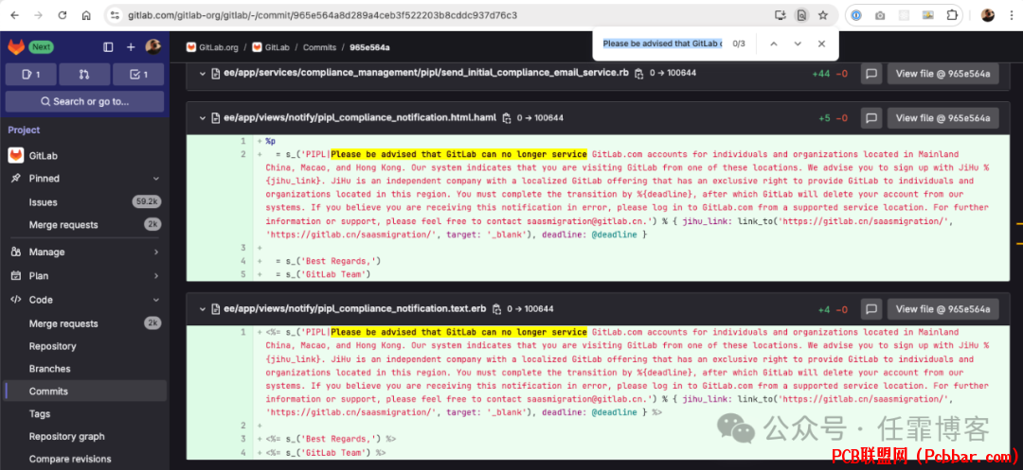Close the find-in-page bar

[821, 44]
